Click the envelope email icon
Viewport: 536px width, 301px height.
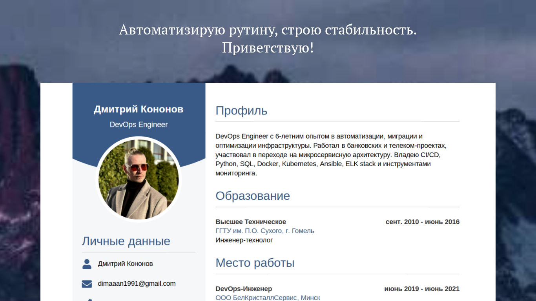(87, 284)
